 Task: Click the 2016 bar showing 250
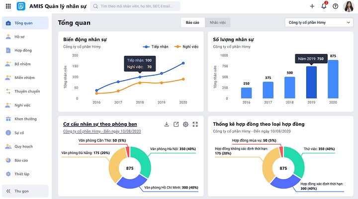point(246,93)
